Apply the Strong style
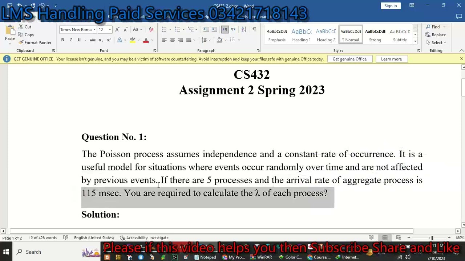465x261 pixels. (375, 35)
